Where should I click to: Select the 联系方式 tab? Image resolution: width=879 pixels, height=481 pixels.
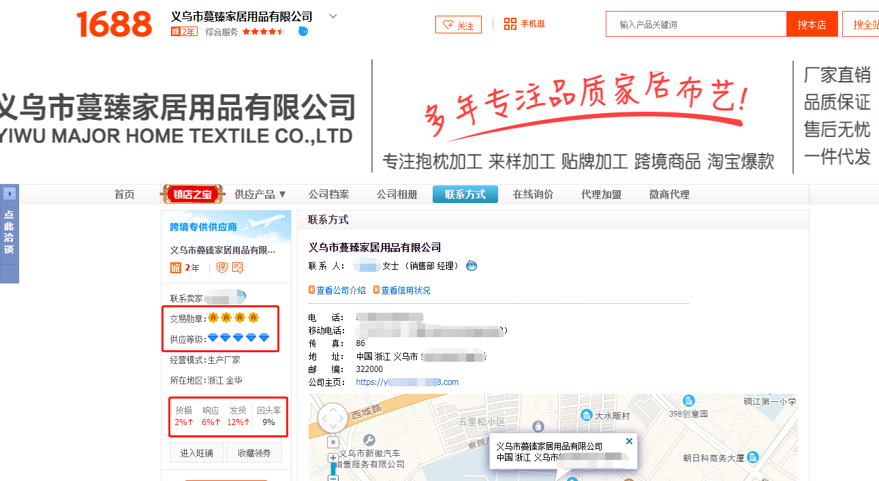tap(465, 194)
